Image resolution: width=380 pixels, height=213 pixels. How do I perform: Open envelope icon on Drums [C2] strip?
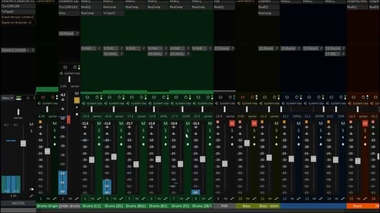[x=99, y=199]
